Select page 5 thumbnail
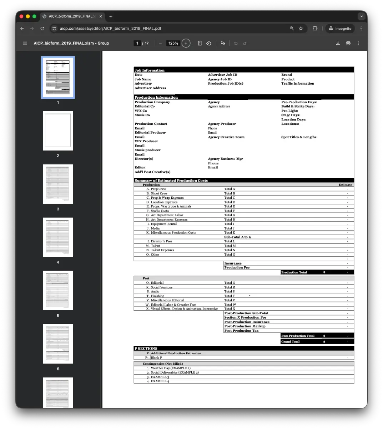The image size is (383, 429). (58, 291)
